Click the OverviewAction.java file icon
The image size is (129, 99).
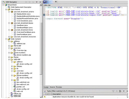point(15,21)
